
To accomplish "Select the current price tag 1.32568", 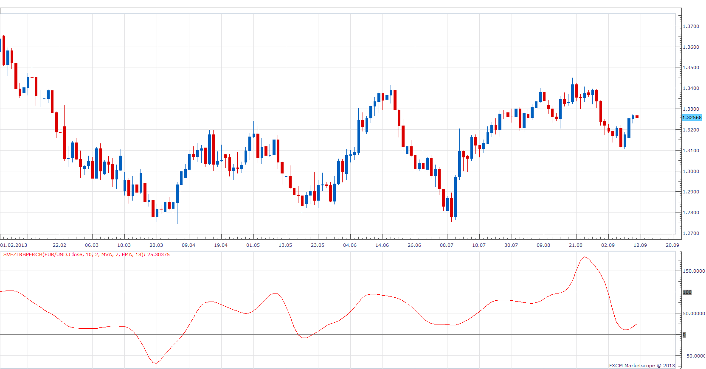I will pyautogui.click(x=692, y=117).
